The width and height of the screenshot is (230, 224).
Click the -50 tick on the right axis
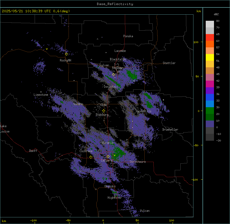[x=196, y=145]
